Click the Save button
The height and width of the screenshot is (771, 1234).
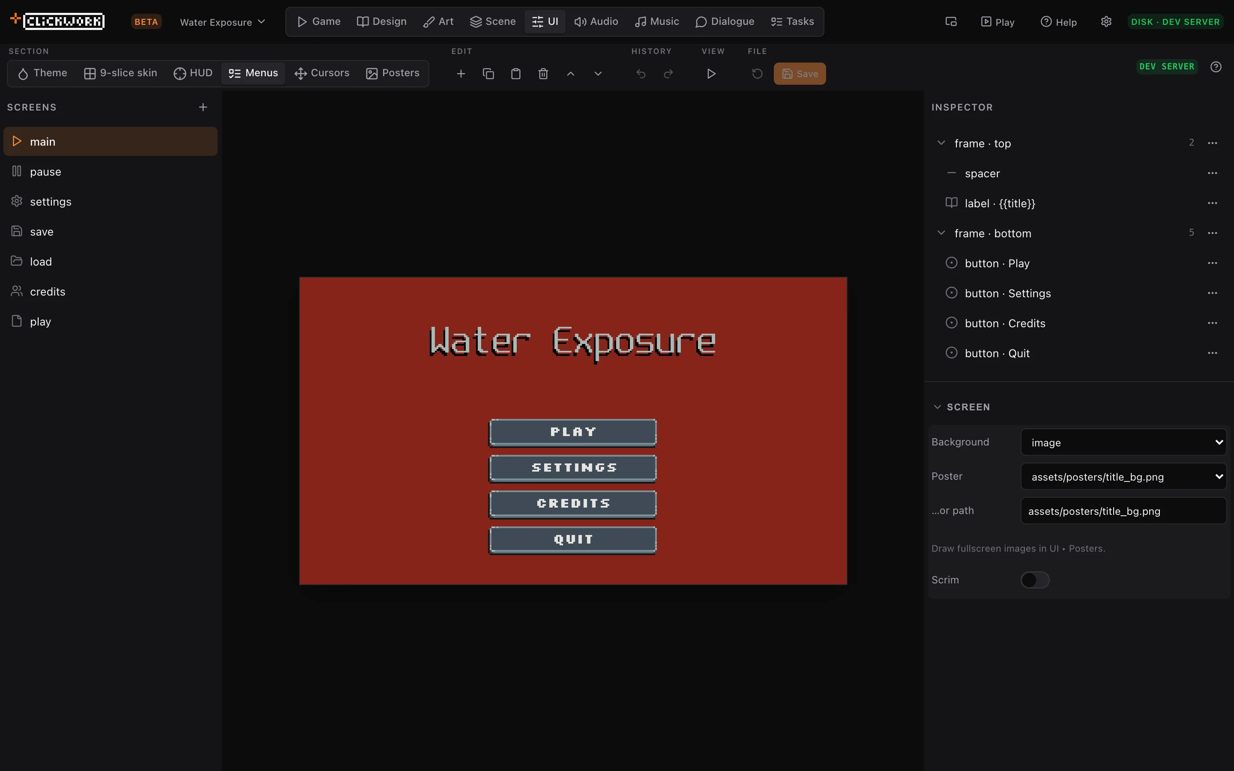pos(800,74)
